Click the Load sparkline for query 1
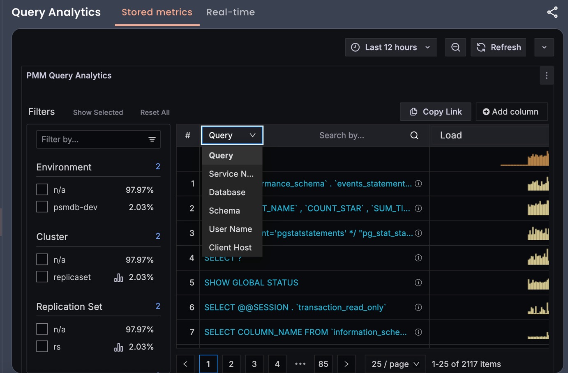The width and height of the screenshot is (568, 373). coord(538,184)
